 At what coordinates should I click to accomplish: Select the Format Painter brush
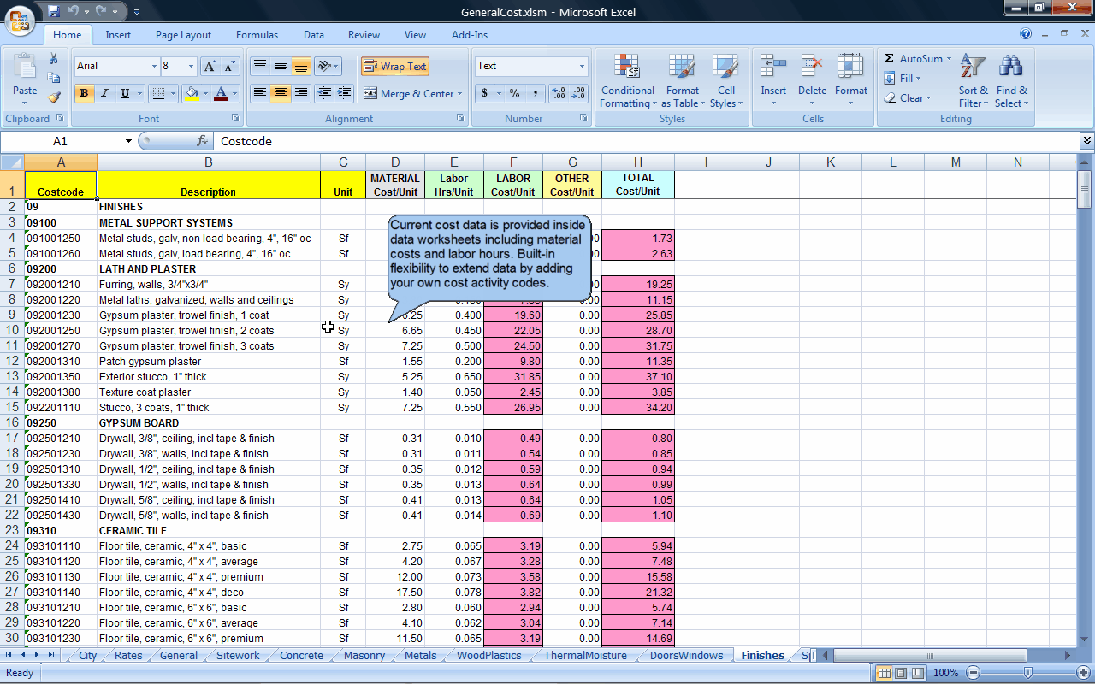click(54, 97)
